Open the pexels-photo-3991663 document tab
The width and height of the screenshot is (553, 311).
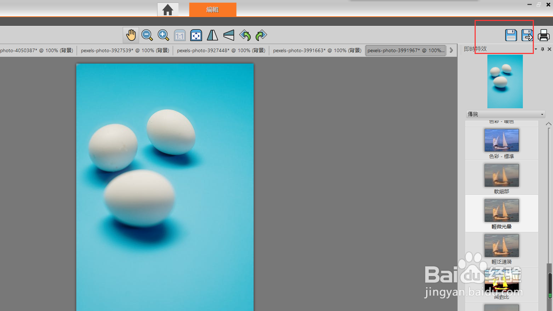[x=317, y=50]
